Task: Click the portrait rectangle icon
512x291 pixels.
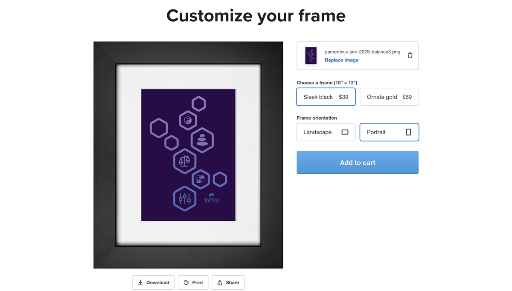Action: coord(407,132)
